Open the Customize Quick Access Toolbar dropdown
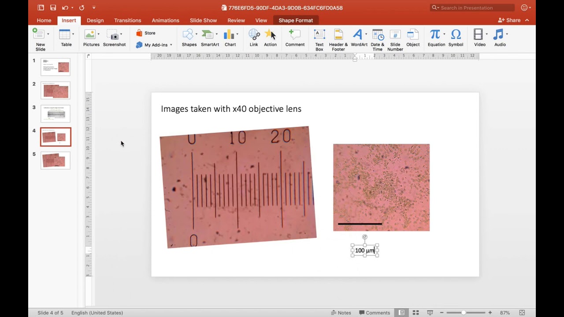The width and height of the screenshot is (564, 317). point(94,7)
